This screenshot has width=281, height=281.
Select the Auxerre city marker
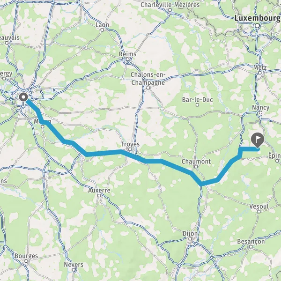[99, 195]
